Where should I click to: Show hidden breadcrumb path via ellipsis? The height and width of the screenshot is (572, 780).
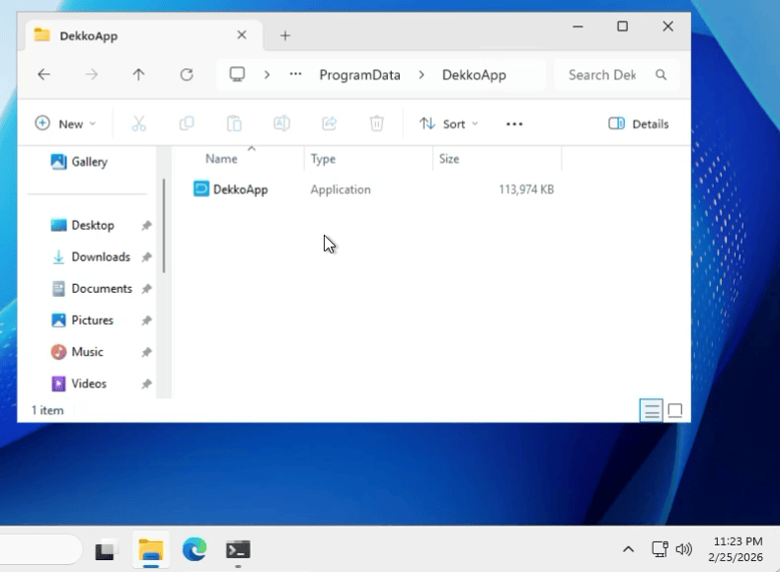295,74
